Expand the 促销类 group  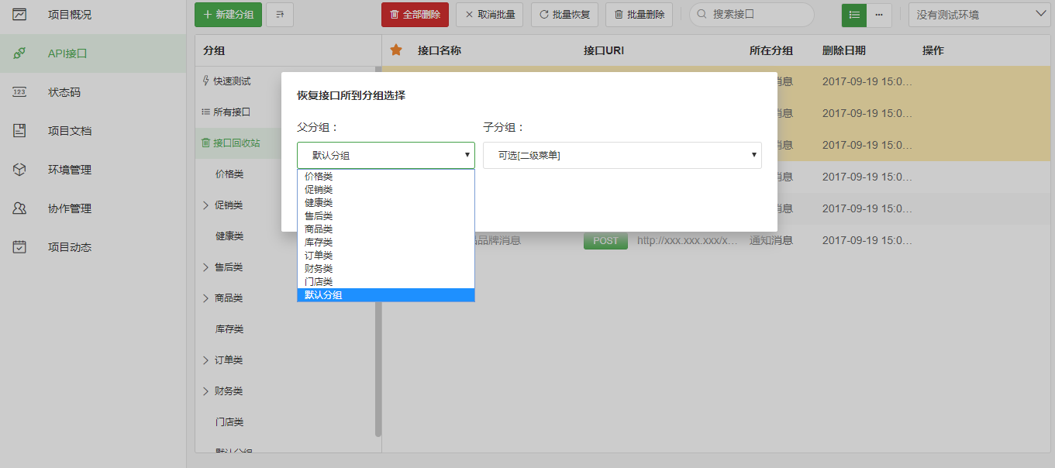tap(205, 205)
